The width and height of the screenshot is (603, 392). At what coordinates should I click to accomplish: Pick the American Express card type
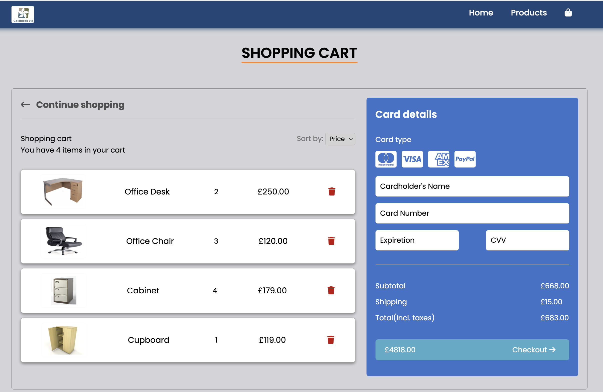(438, 159)
